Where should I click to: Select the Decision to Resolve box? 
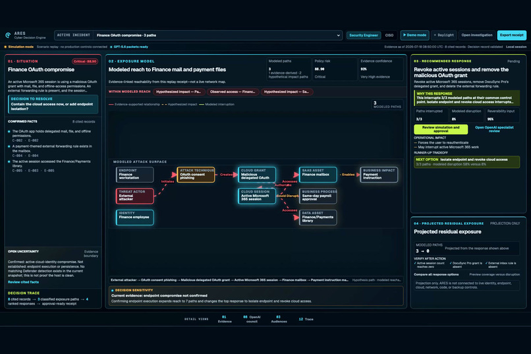tap(53, 104)
